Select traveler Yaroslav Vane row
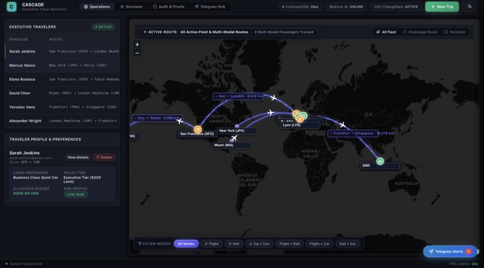The height and width of the screenshot is (268, 484). click(x=62, y=107)
